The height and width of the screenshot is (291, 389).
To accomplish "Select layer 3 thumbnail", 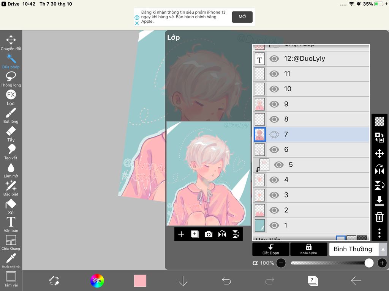I will [x=260, y=195].
